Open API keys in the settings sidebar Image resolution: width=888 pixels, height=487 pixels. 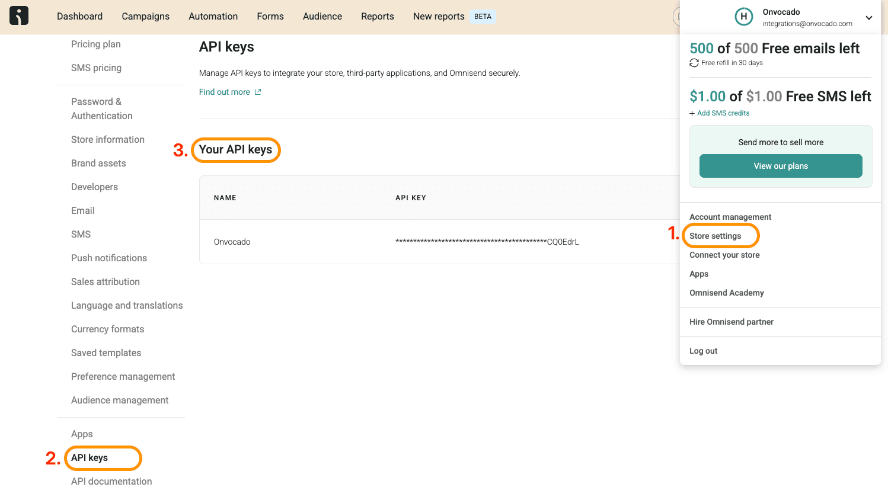coord(90,458)
